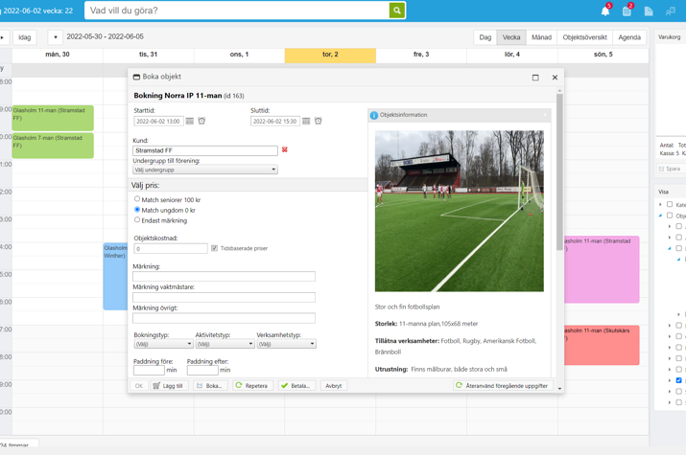
Task: Click the OK button in dialog
Action: (x=139, y=386)
